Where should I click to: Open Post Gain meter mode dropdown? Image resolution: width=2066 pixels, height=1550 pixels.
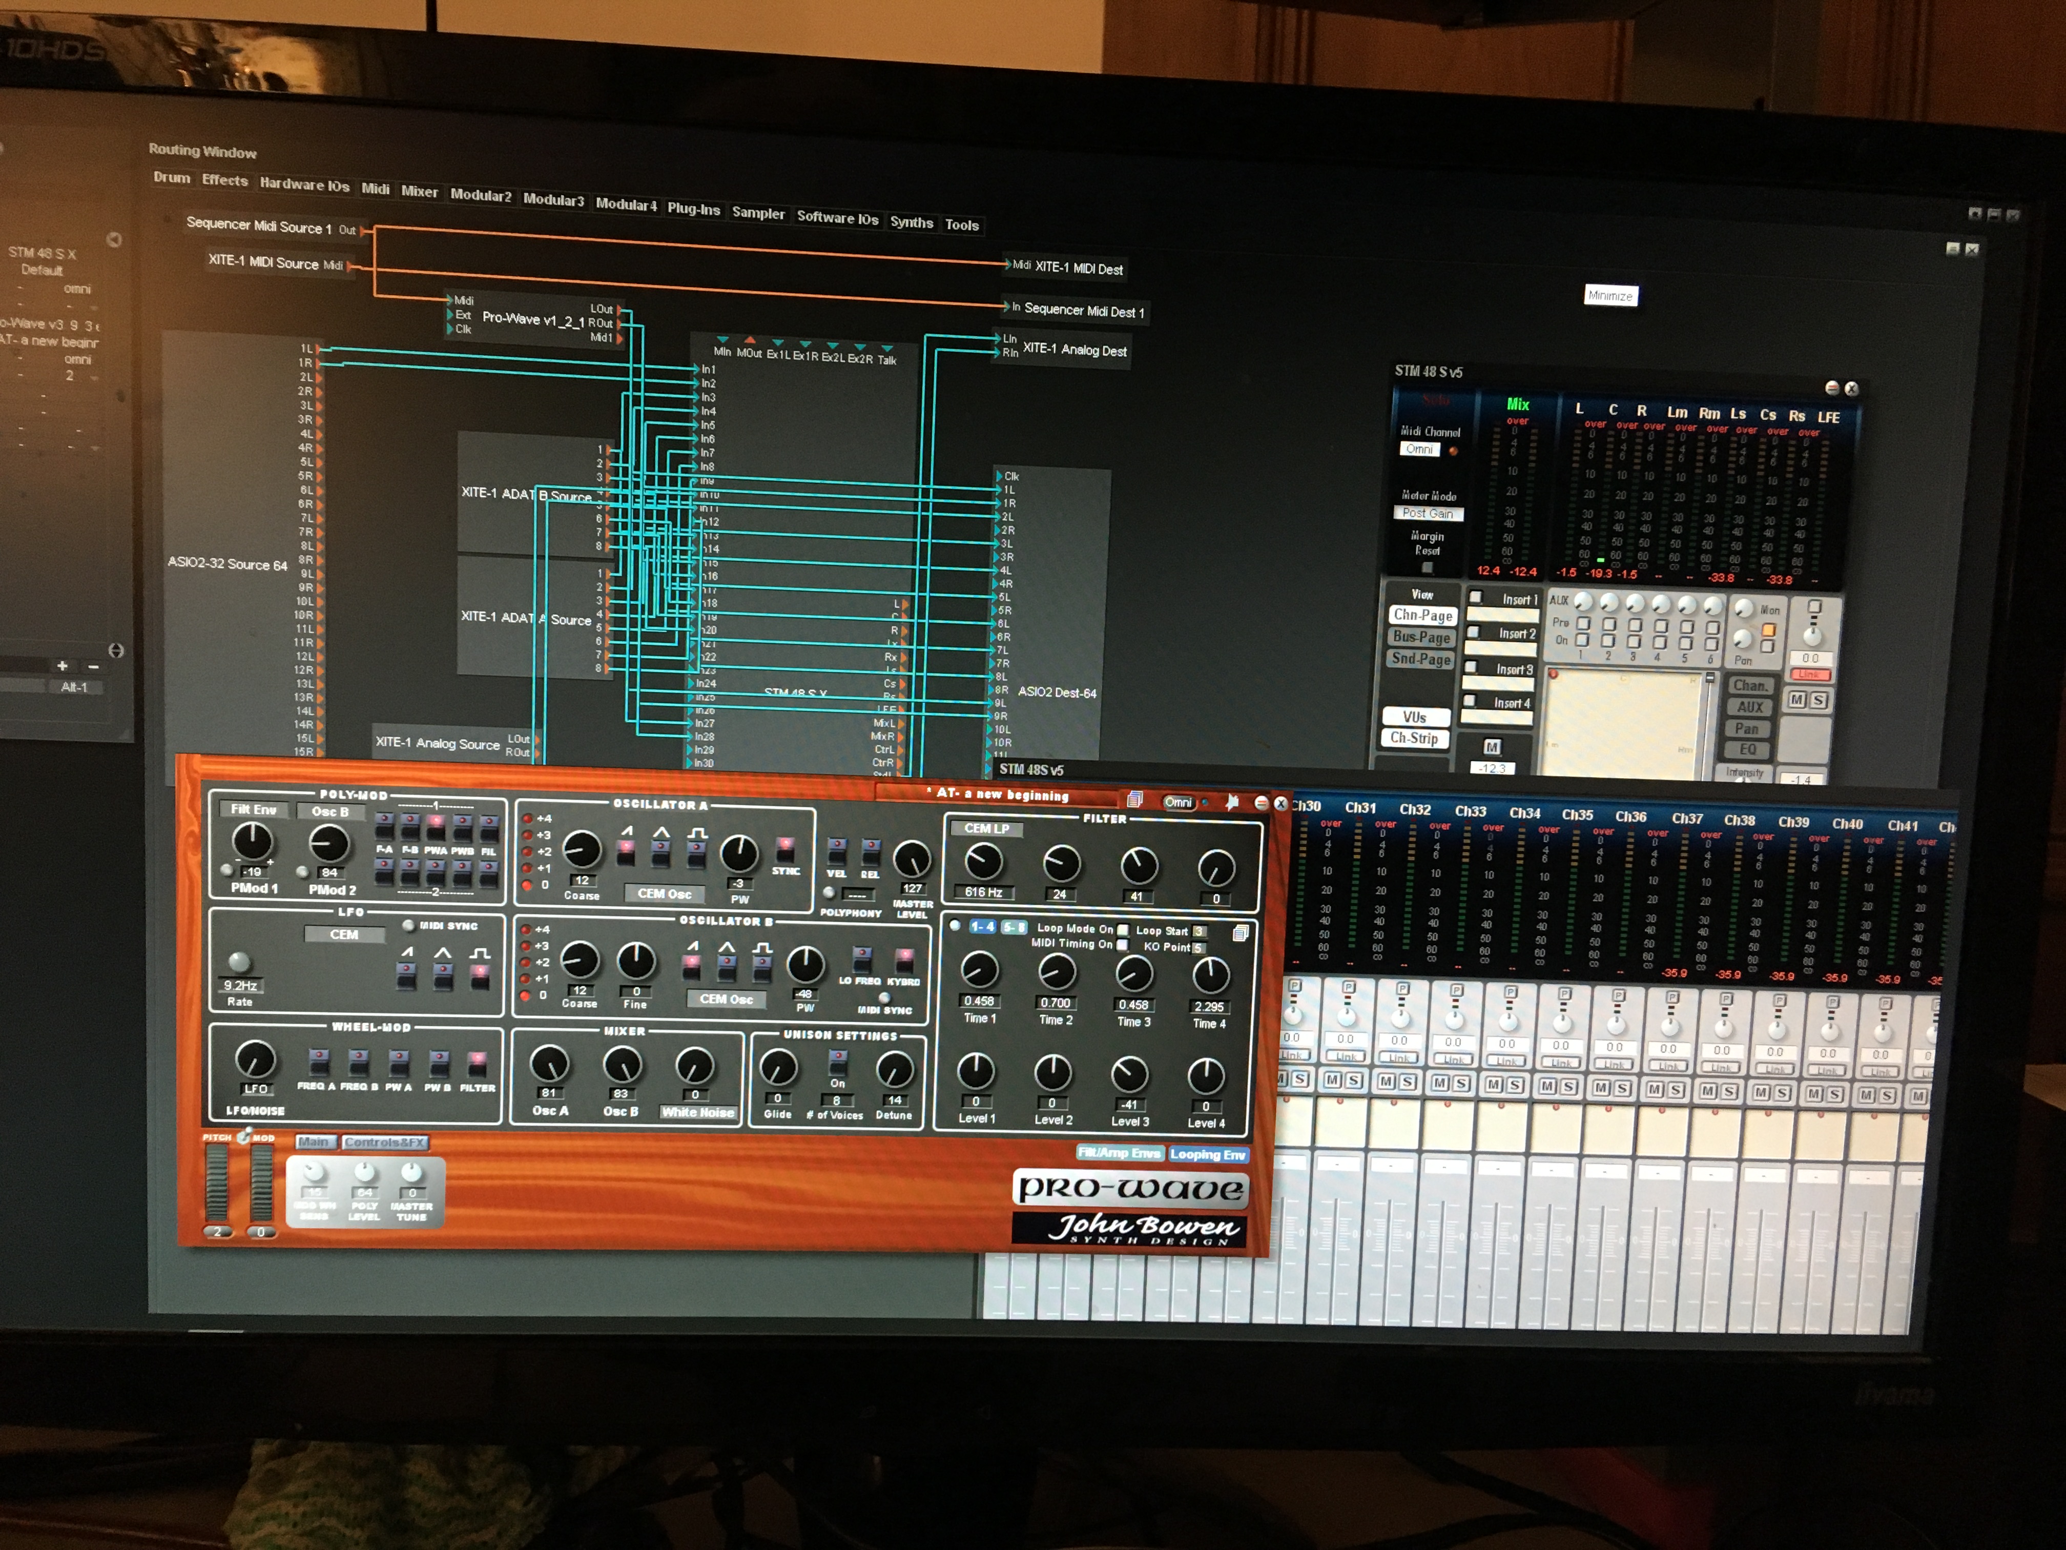click(x=1428, y=514)
